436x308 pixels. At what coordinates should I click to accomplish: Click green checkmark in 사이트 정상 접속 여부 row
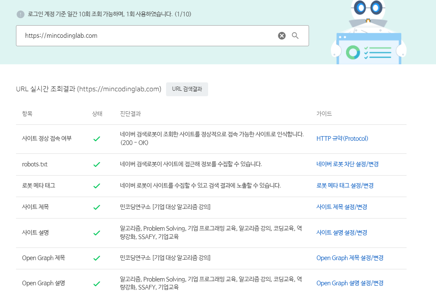tap(97, 139)
